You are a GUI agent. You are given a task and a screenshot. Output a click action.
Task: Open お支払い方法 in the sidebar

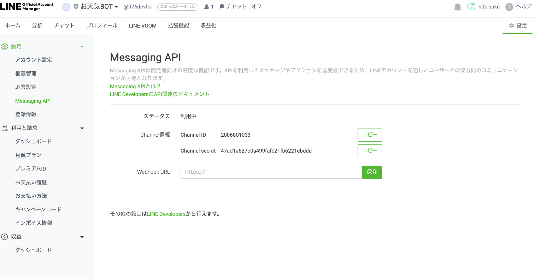click(x=31, y=196)
